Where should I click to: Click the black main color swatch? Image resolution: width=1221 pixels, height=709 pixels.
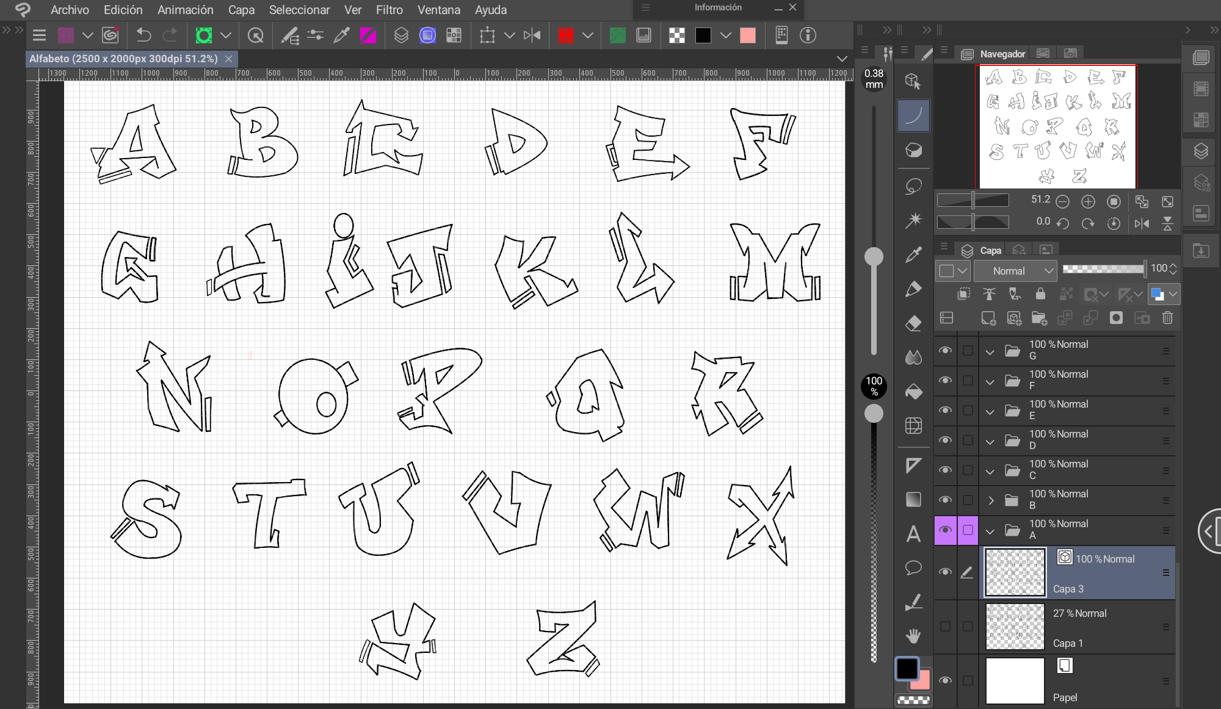907,669
